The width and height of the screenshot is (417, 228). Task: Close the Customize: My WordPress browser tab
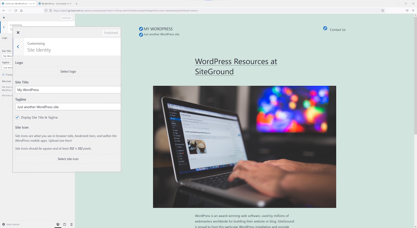[34, 4]
